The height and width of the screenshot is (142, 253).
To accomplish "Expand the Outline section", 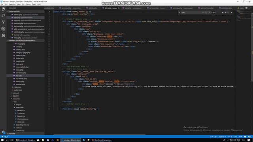I will pyautogui.click(x=25, y=134).
